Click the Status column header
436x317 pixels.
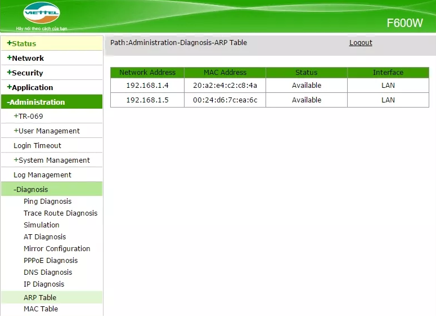tap(307, 73)
